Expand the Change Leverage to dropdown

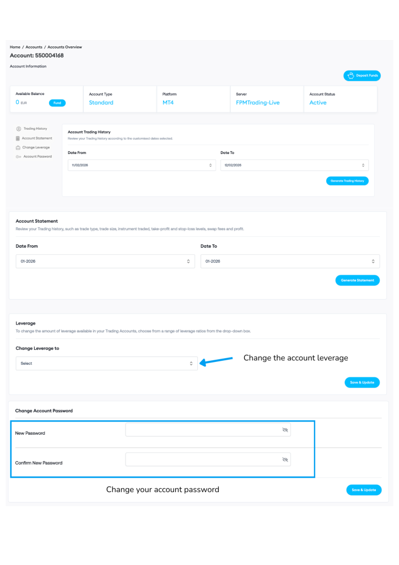click(106, 364)
